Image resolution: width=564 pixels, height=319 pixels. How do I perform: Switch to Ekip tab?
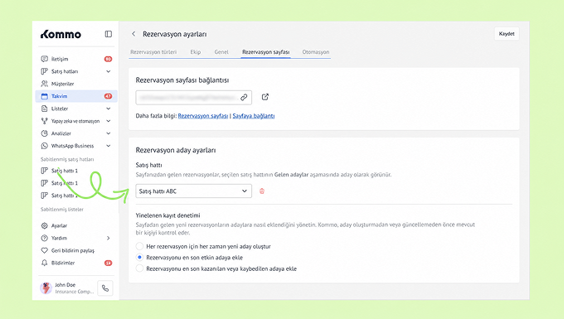[195, 52]
